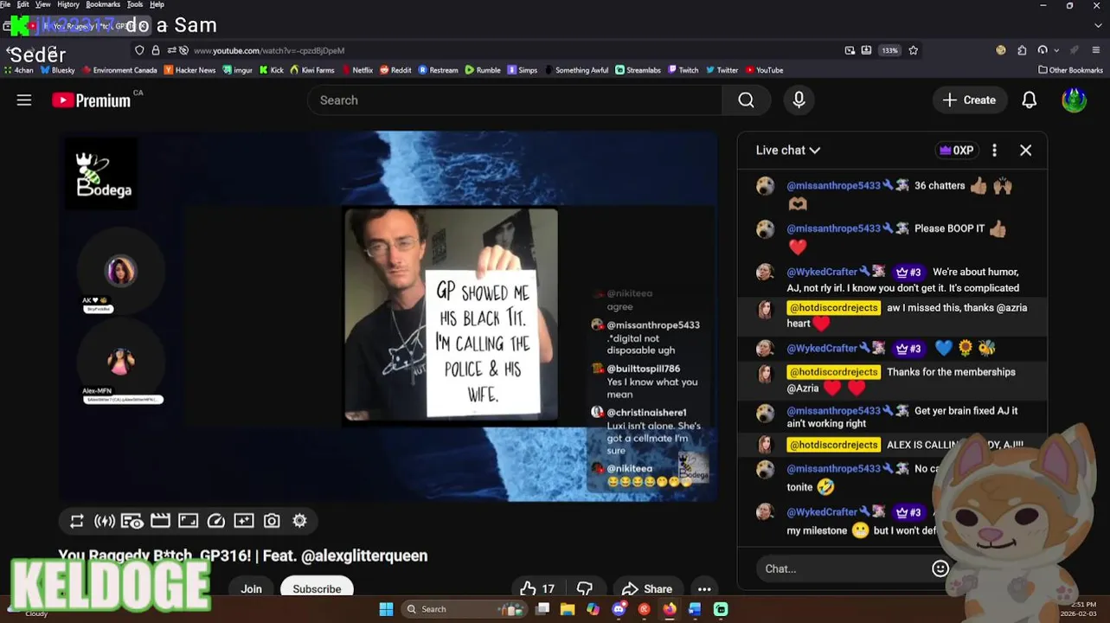Click the resize player enhancer icon
Viewport: 1110px width, 623px height.
188,521
